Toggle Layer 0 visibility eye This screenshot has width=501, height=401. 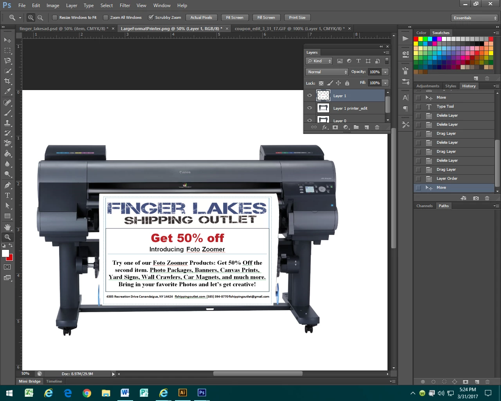[310, 120]
